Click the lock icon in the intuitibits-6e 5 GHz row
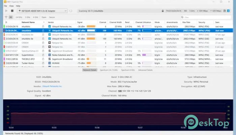The width and height of the screenshot is (236, 135). pos(43,39)
